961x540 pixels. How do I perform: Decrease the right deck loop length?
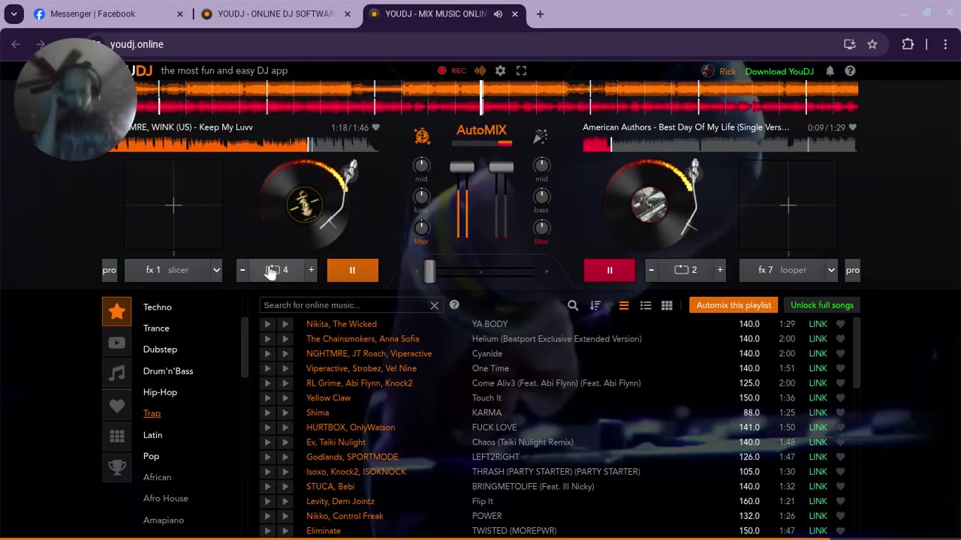(652, 270)
